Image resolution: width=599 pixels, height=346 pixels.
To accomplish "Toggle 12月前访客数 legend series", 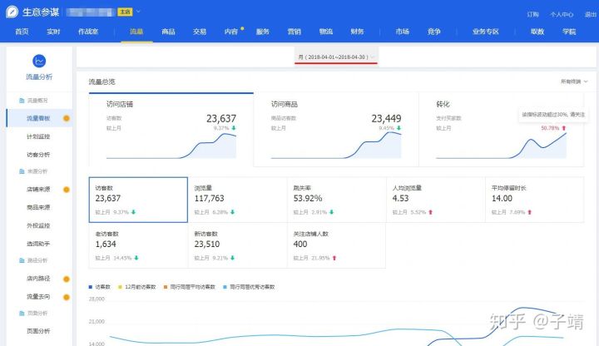I will [142, 287].
